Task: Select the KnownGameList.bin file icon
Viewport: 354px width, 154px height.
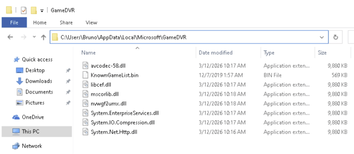Action: (85, 75)
